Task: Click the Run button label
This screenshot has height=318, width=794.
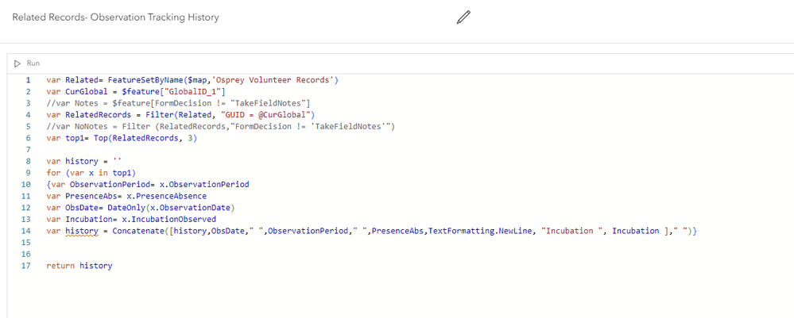Action: (33, 63)
